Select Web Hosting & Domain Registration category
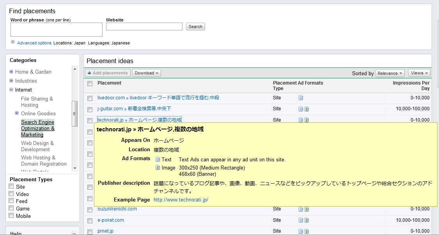Screen dimensions: 439x235 tap(44, 161)
